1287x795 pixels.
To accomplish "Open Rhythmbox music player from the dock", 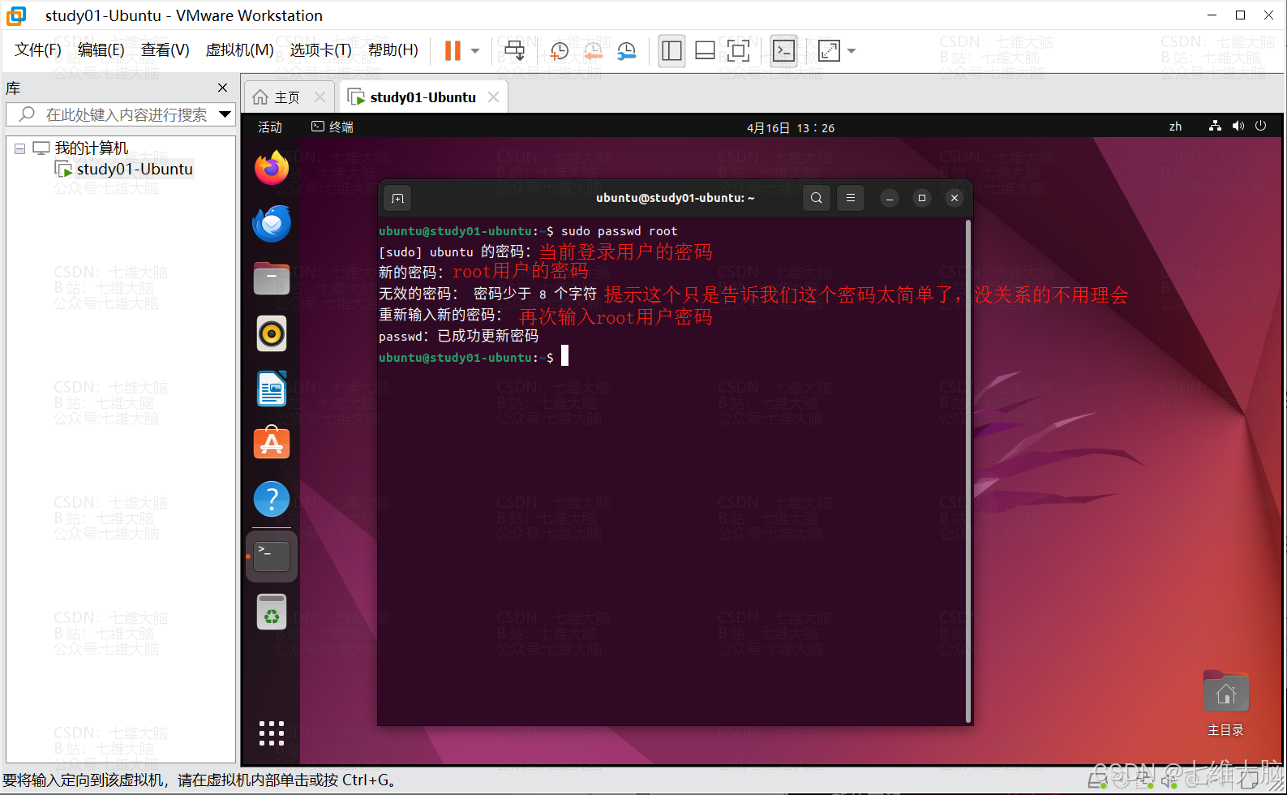I will 272,333.
